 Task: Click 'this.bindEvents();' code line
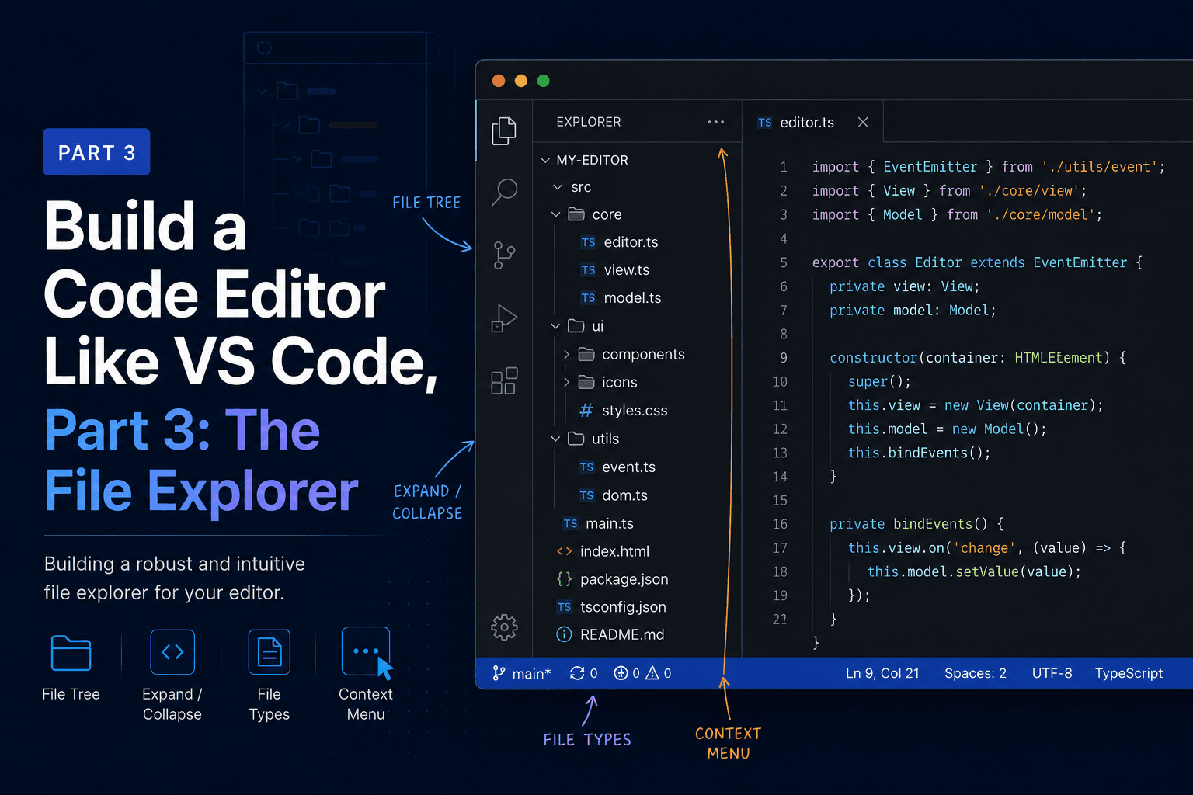pos(920,453)
